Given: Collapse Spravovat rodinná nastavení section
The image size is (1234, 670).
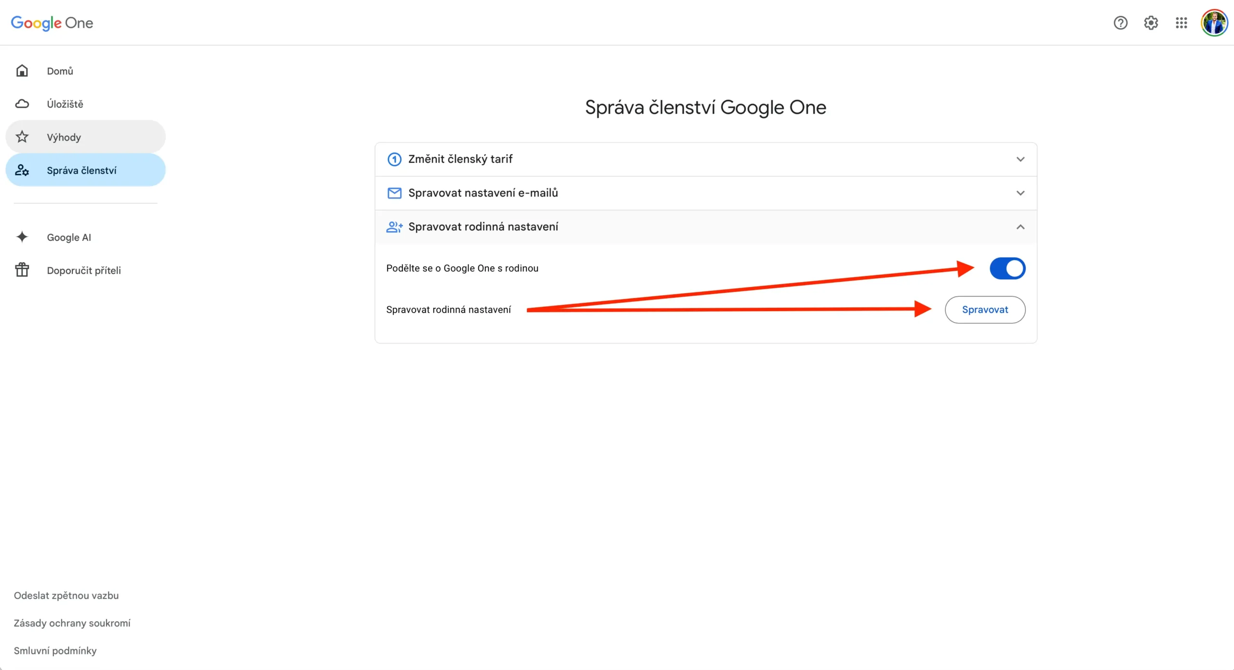Looking at the screenshot, I should [x=1020, y=227].
